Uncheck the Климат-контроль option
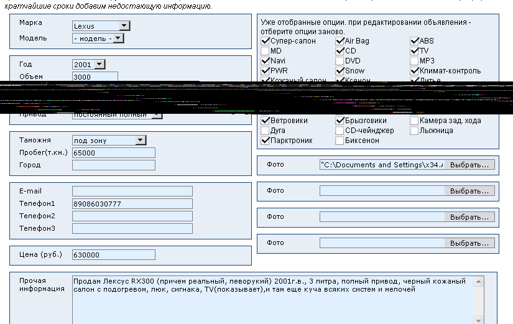Screen dimensions: 513x324 pos(415,71)
